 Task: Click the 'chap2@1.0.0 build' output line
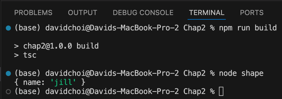coord(61,46)
